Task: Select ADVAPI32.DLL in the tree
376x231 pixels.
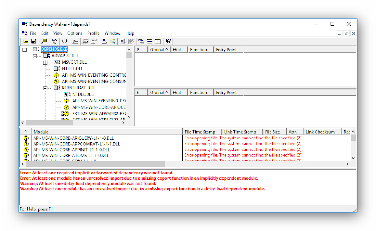Action: point(65,56)
